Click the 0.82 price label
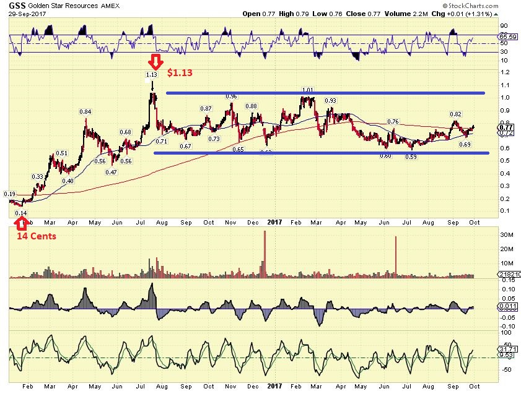 click(x=455, y=114)
